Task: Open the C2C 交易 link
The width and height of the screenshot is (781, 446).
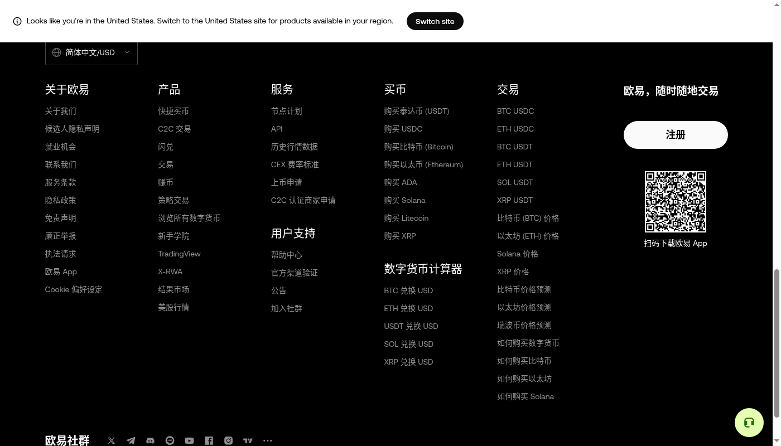Action: pos(175,129)
